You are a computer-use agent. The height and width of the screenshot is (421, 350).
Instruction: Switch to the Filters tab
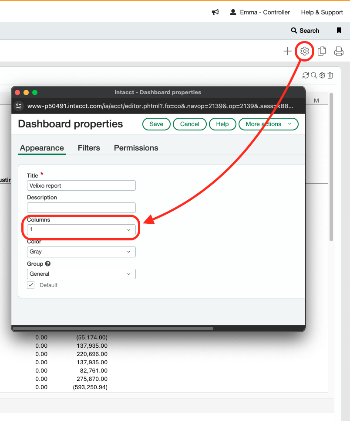[x=89, y=148]
